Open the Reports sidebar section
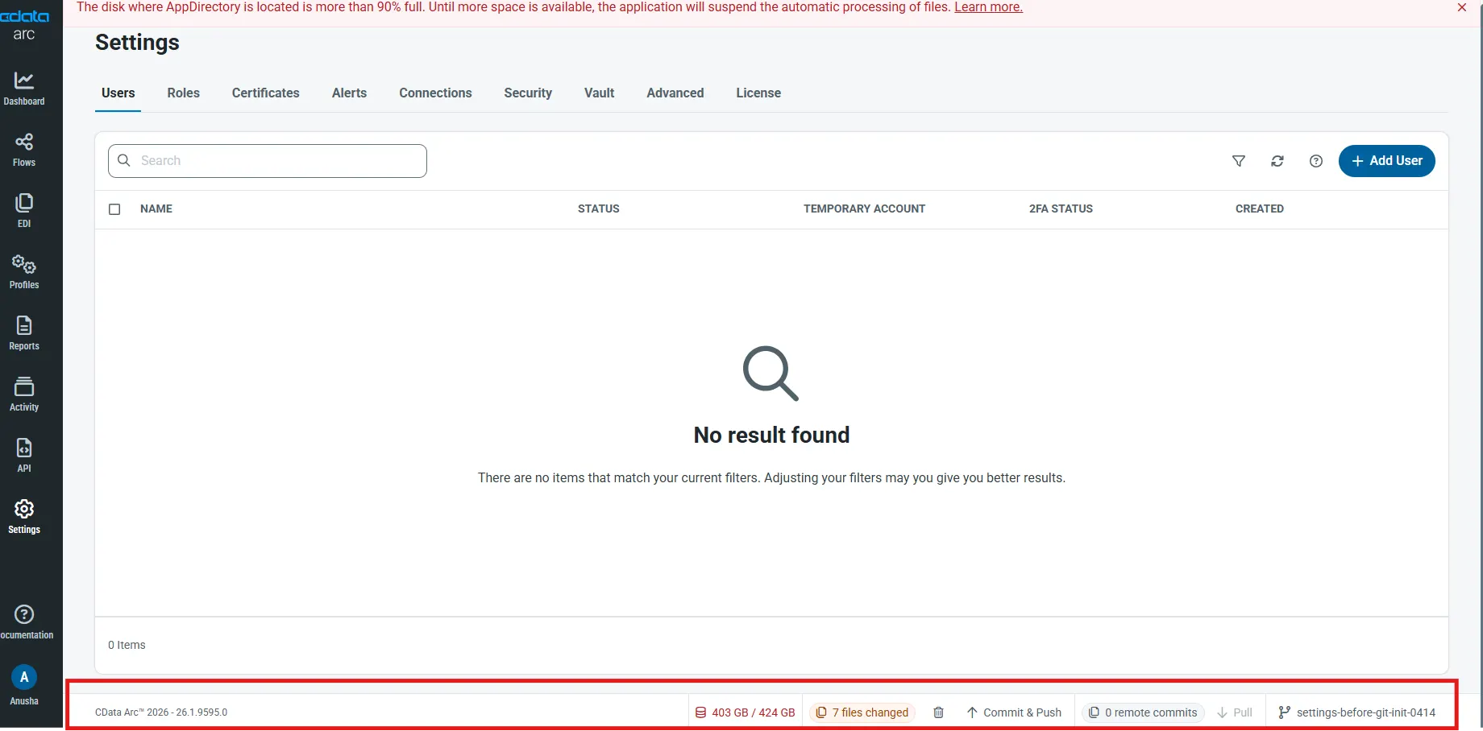This screenshot has height=731, width=1483. (24, 333)
